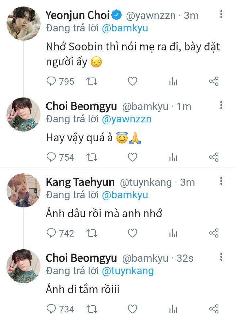235x318 pixels.
Task: Open more options on Beomgyu's 32s tweet
Action: click(221, 257)
